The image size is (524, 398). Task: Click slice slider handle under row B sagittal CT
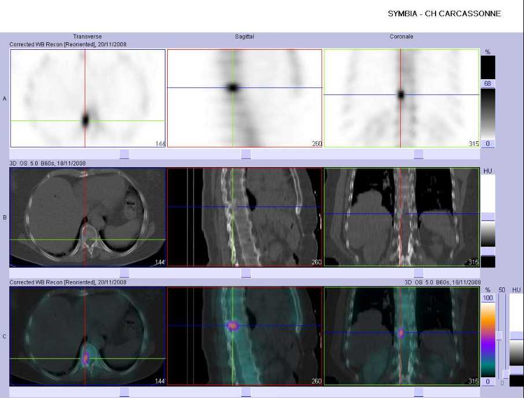point(246,272)
